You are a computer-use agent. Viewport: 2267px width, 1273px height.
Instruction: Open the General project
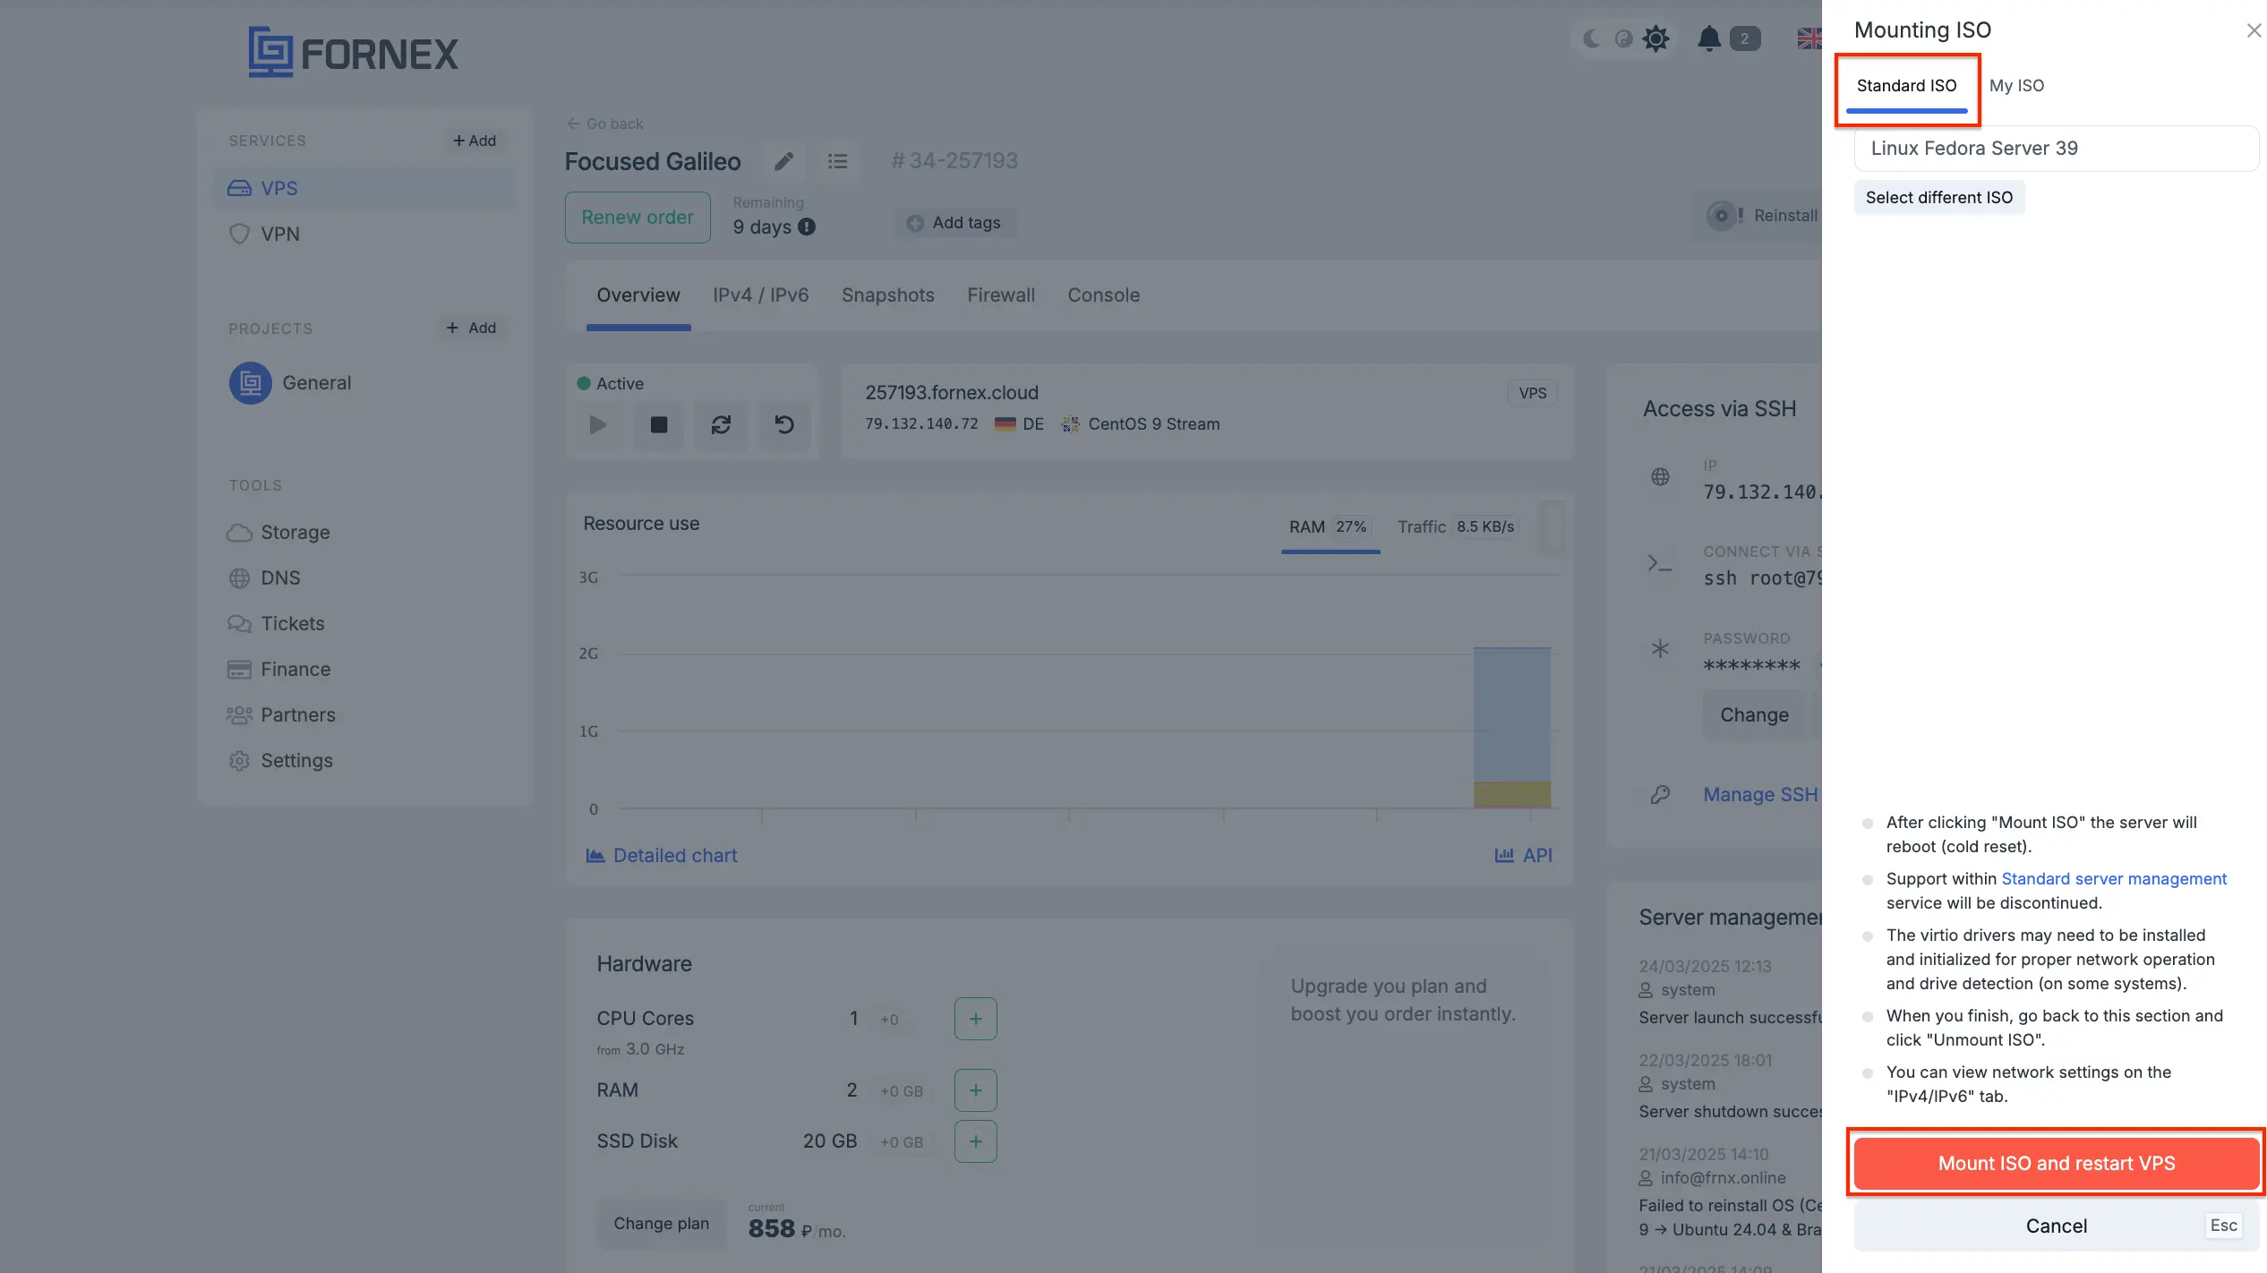289,383
